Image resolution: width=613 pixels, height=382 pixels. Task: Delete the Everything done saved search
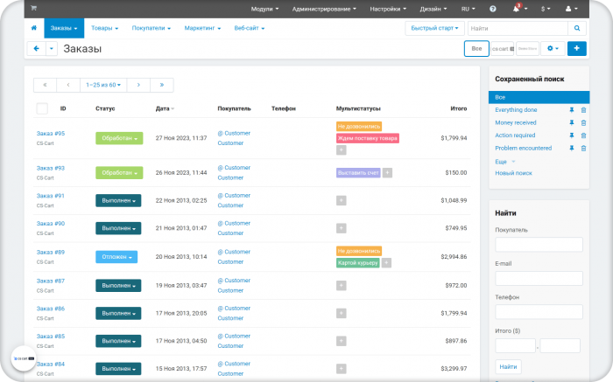583,110
